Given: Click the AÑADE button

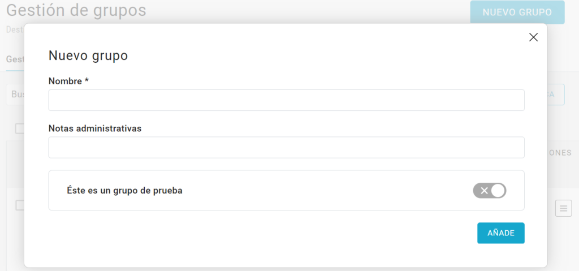Looking at the screenshot, I should pyautogui.click(x=500, y=233).
